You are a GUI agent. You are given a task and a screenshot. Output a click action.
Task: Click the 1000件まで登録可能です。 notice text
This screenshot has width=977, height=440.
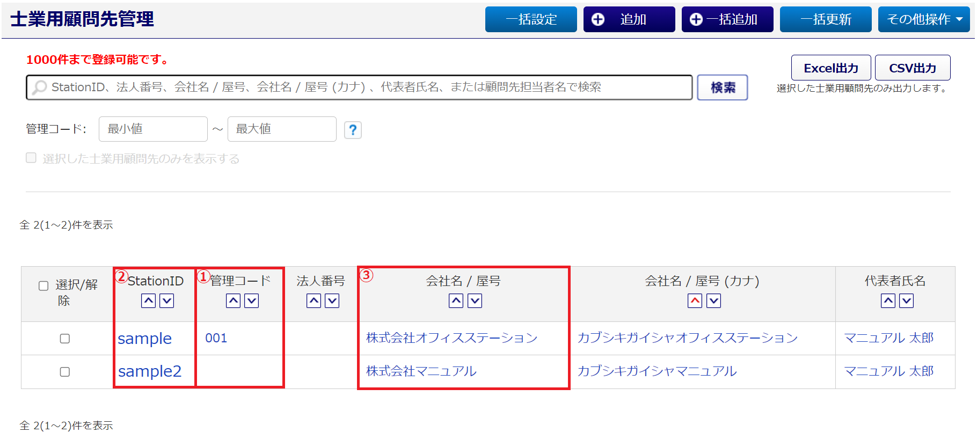point(98,60)
